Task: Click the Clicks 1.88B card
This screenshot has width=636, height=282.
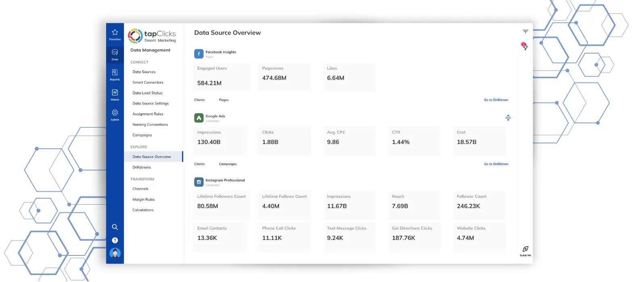Action: [x=285, y=141]
